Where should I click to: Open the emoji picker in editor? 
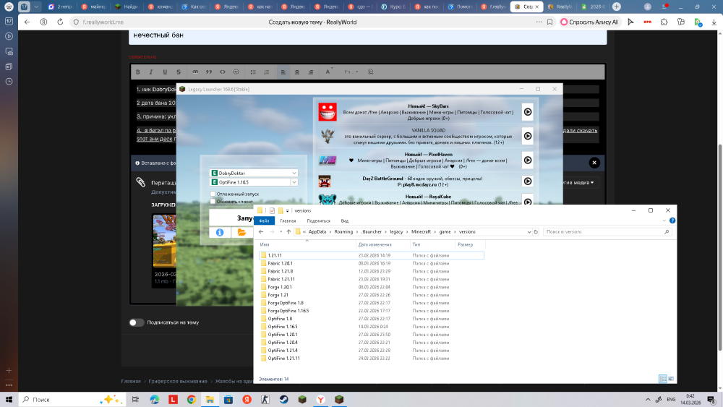[236, 72]
